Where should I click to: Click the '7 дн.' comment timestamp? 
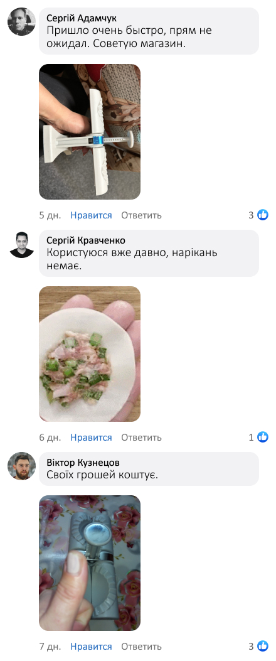coord(50,646)
